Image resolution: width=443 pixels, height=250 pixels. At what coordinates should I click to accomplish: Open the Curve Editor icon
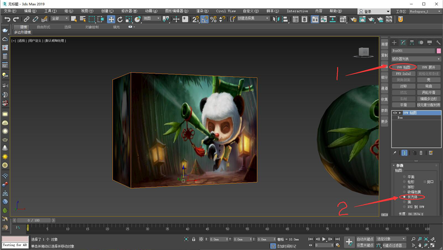pyautogui.click(x=324, y=19)
